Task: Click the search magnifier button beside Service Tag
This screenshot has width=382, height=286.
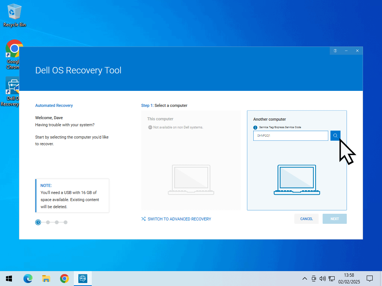Action: (x=335, y=136)
